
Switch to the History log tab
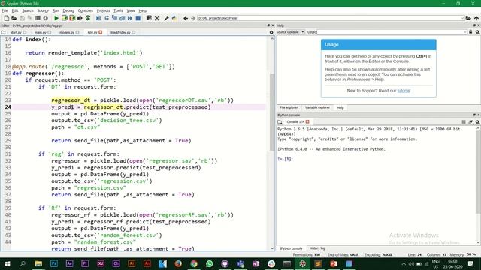click(x=317, y=248)
